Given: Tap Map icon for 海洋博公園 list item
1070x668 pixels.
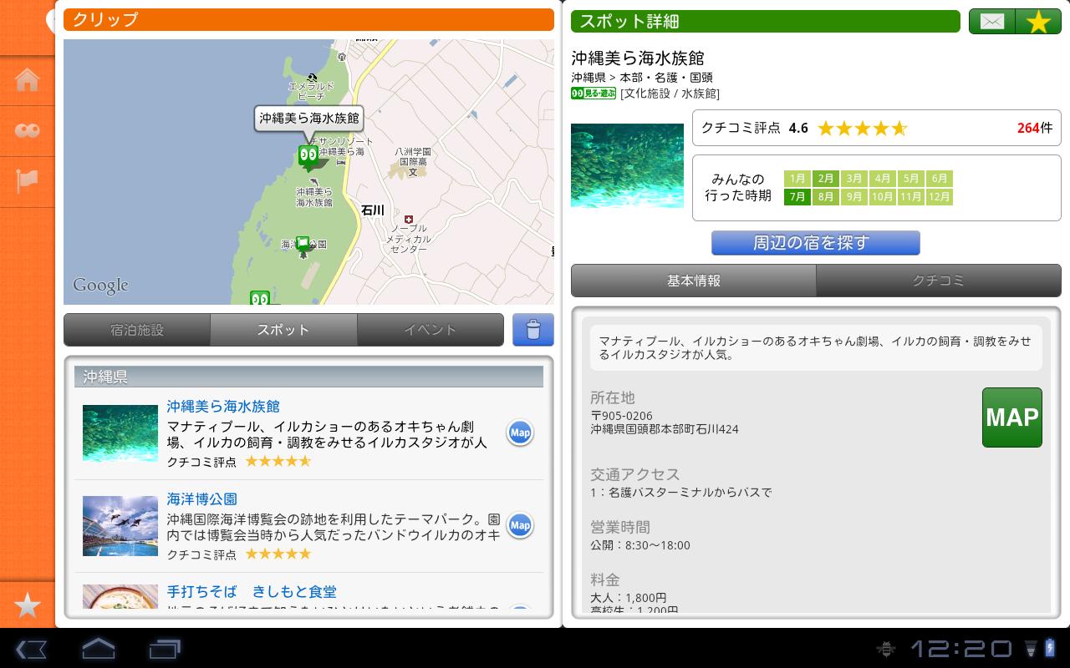Looking at the screenshot, I should tap(520, 525).
